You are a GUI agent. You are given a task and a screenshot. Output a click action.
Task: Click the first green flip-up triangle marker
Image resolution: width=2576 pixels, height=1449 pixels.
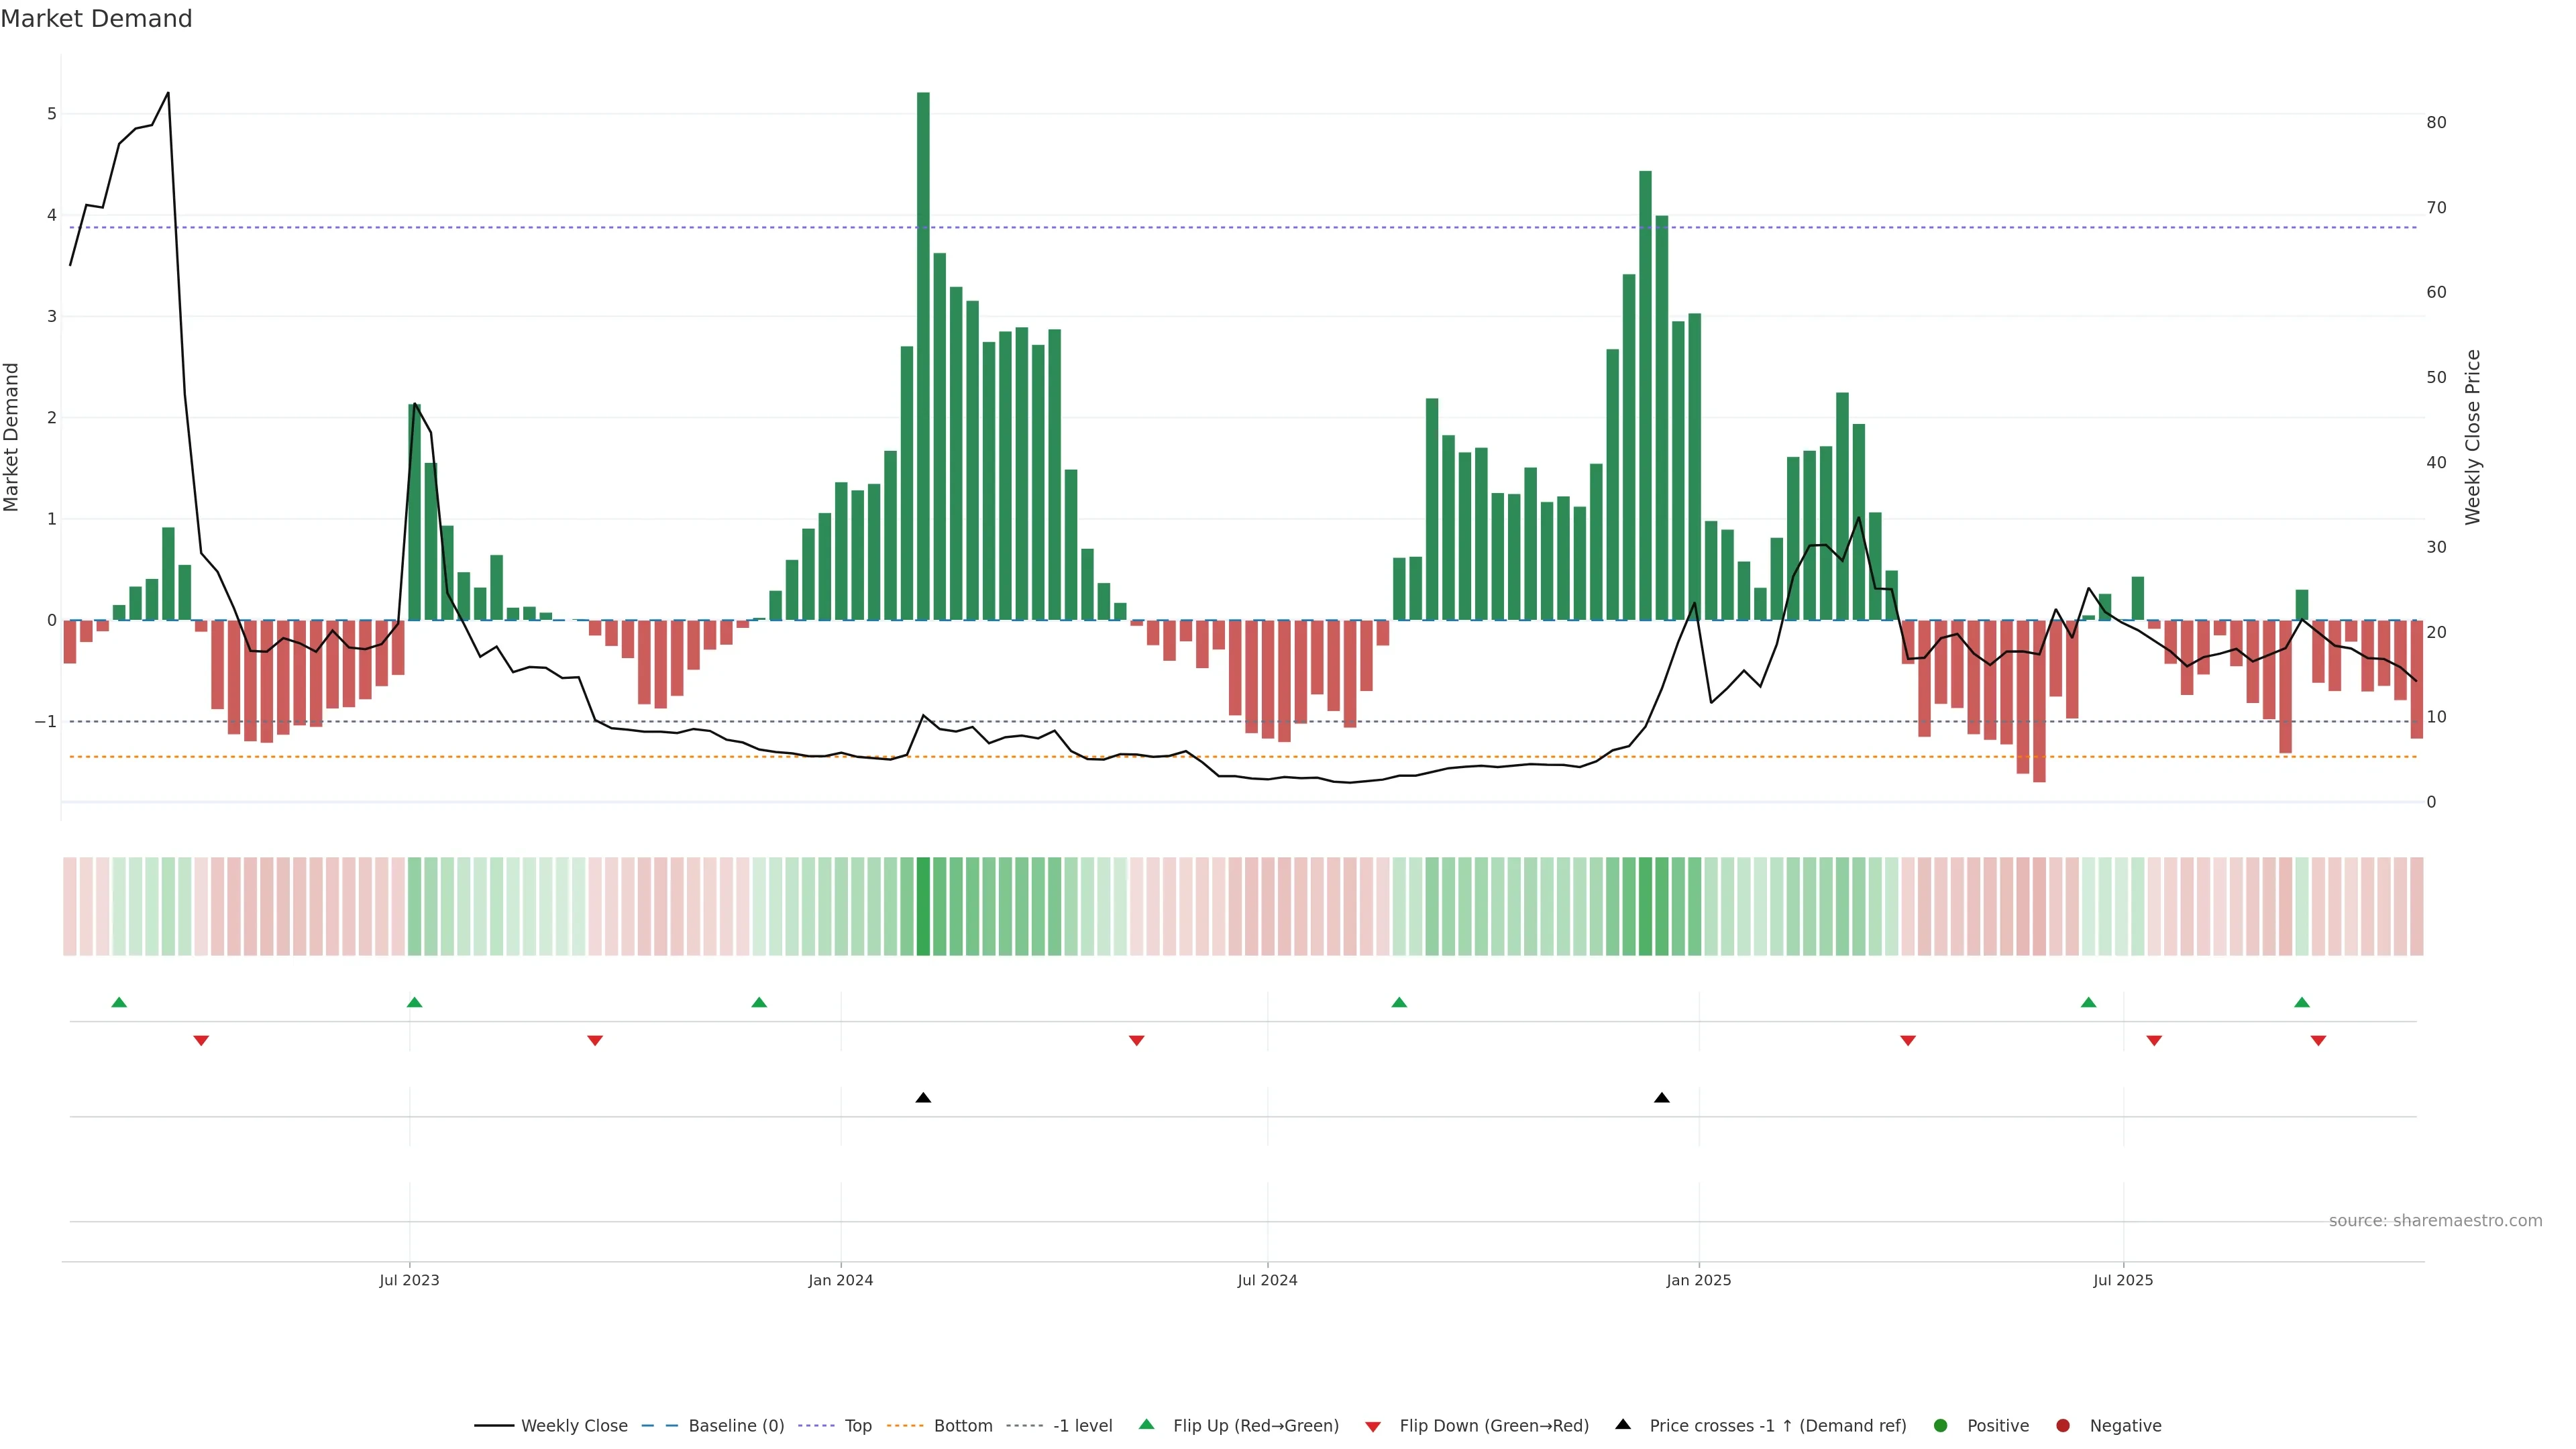coord(119,1003)
